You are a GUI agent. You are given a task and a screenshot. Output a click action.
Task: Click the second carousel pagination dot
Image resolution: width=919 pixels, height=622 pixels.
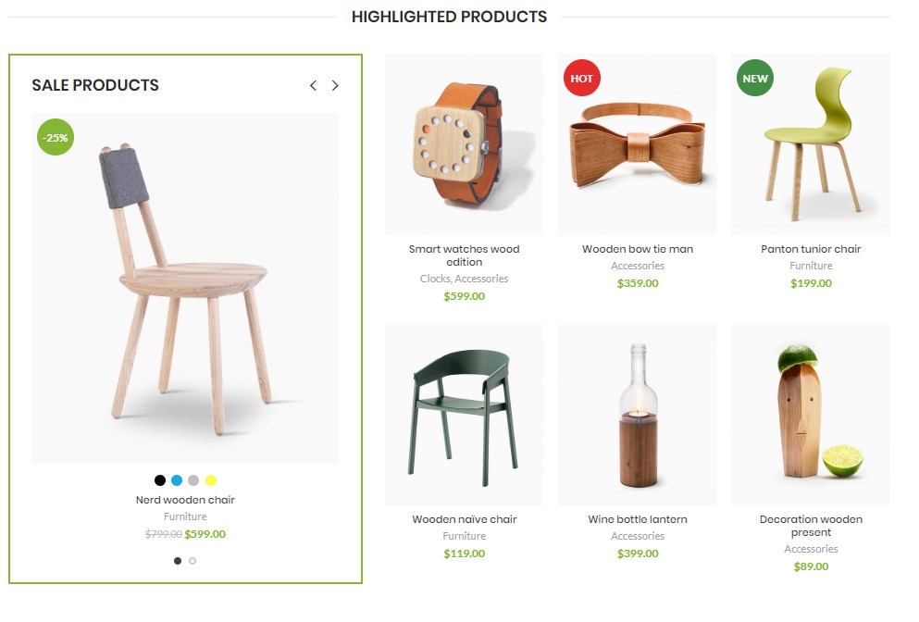coord(192,561)
